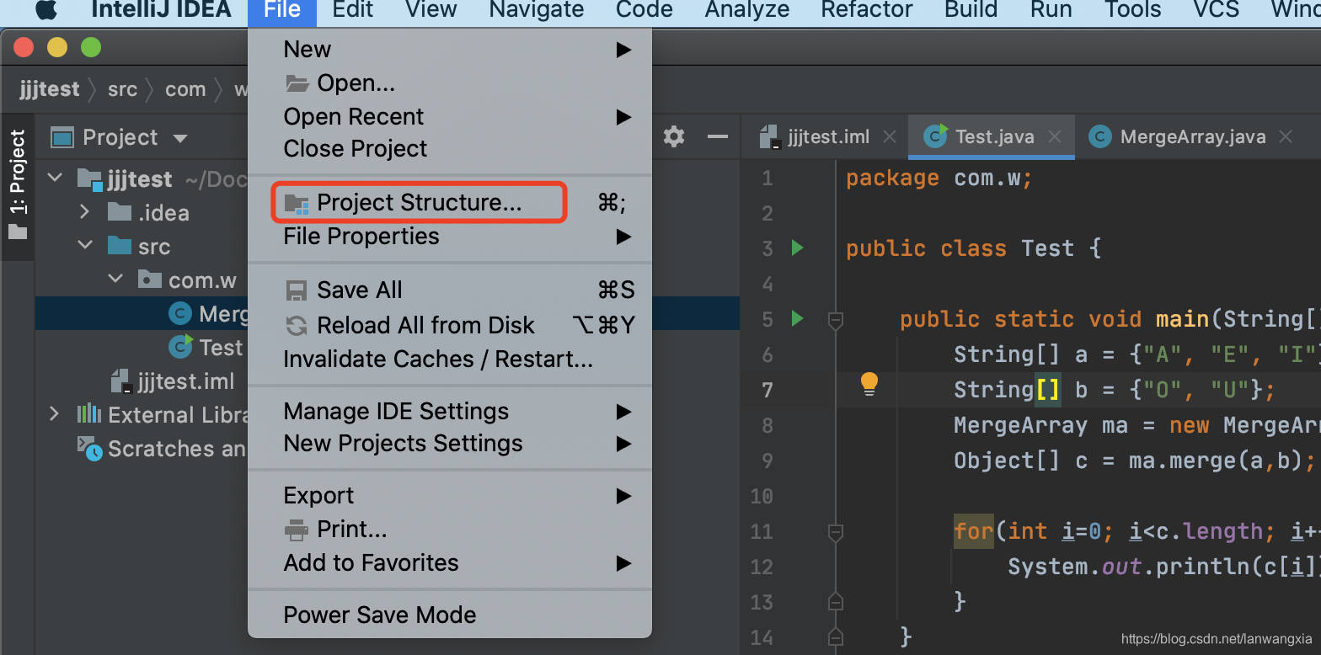Screen dimensions: 1321x655
Task: Select Project Structure... menu item
Action: pyautogui.click(x=419, y=203)
